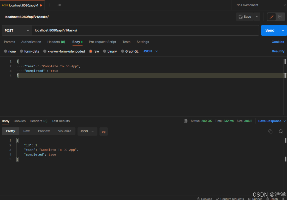Click the Save button
Viewport: 287px width, 200px height.
(x=245, y=17)
